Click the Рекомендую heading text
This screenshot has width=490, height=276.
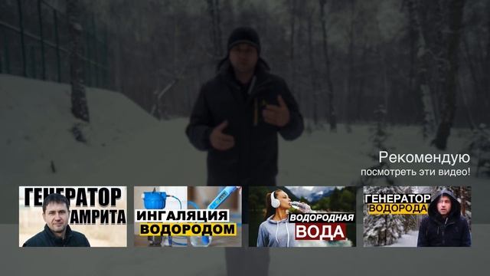click(424, 158)
